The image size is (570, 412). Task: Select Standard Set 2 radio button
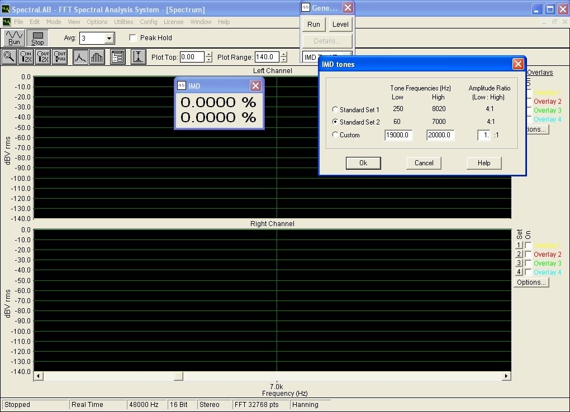pyautogui.click(x=335, y=122)
